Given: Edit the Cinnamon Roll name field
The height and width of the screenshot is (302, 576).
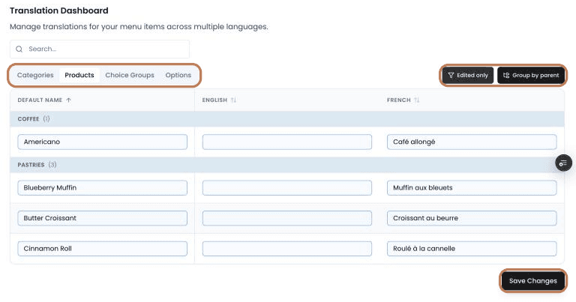Looking at the screenshot, I should [x=103, y=249].
